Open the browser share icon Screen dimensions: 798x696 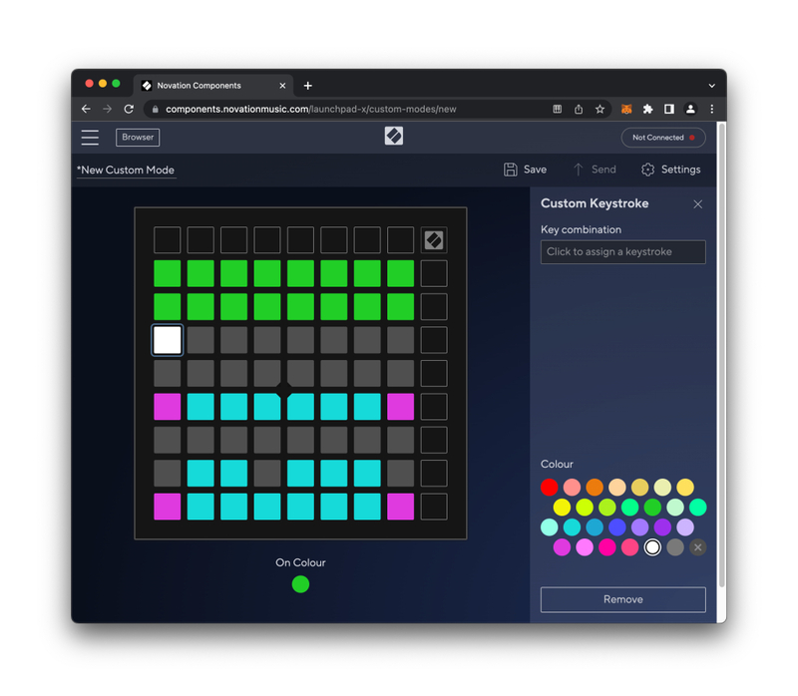[579, 109]
